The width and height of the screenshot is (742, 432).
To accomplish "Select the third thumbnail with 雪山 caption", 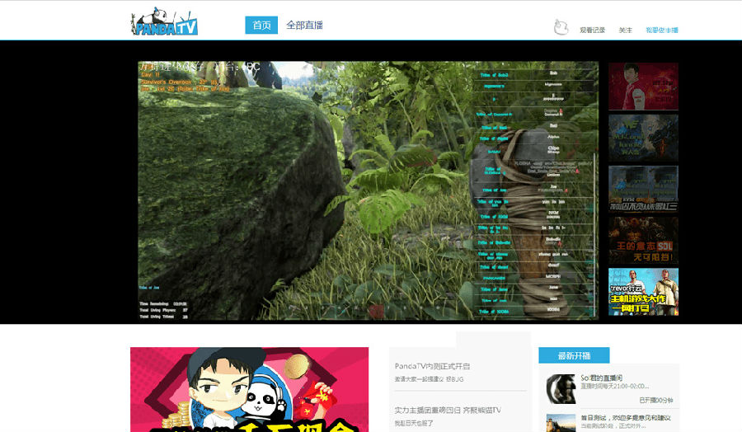I will [643, 190].
